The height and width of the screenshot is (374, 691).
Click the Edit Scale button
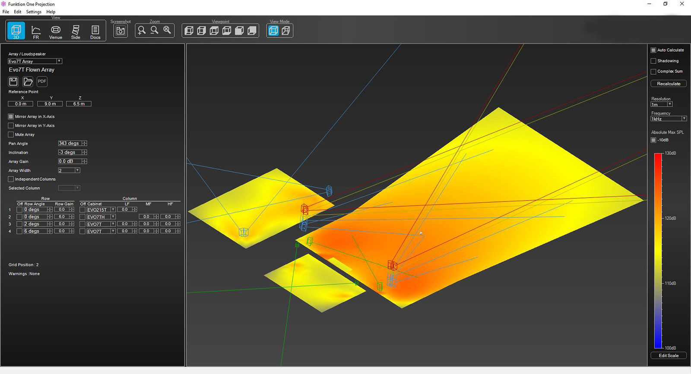tap(669, 355)
